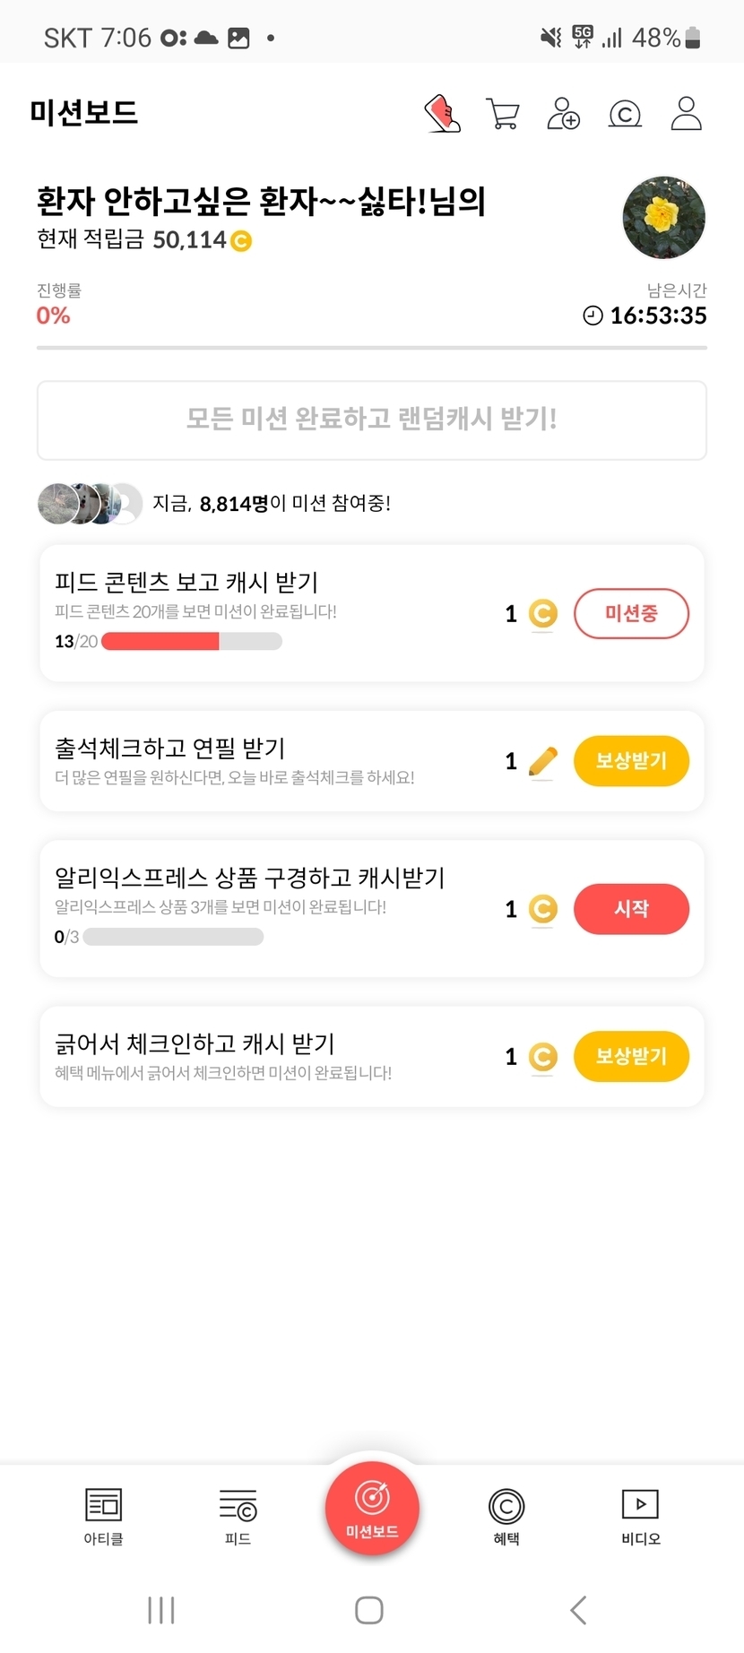
Task: Tap the participant avatars group
Action: (90, 504)
